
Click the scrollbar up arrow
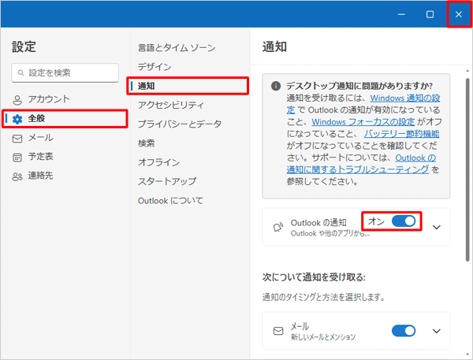tap(467, 71)
